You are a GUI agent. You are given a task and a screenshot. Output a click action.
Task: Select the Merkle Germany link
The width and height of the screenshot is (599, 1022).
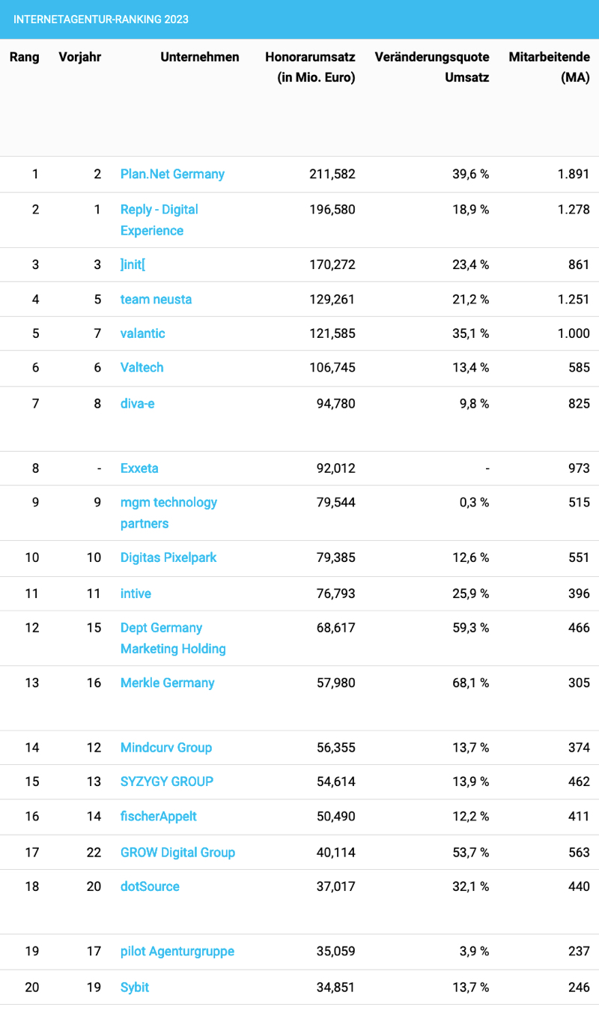click(167, 683)
